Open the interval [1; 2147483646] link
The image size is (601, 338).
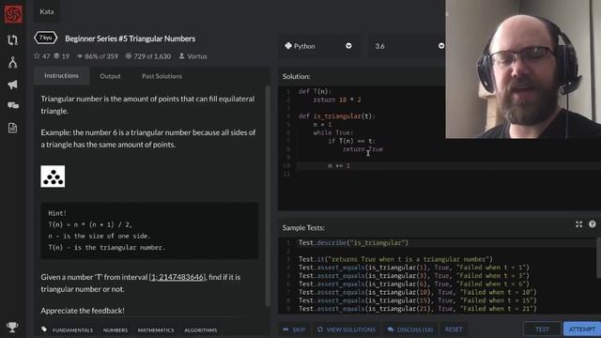[177, 277]
